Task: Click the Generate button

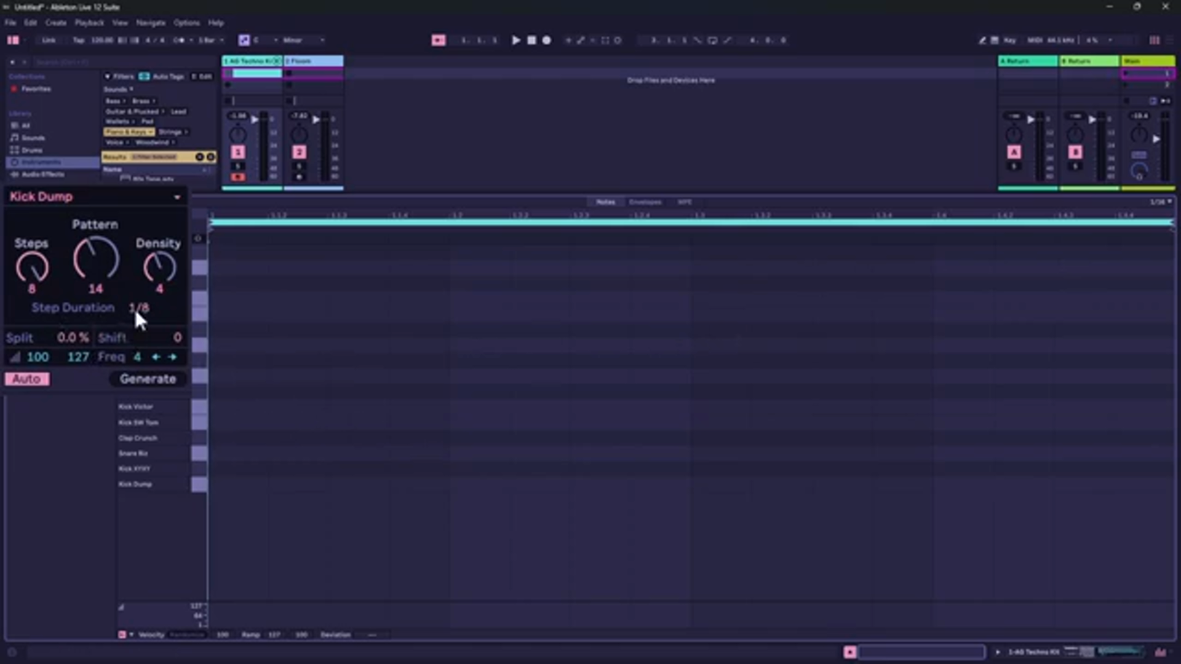Action: 148,379
